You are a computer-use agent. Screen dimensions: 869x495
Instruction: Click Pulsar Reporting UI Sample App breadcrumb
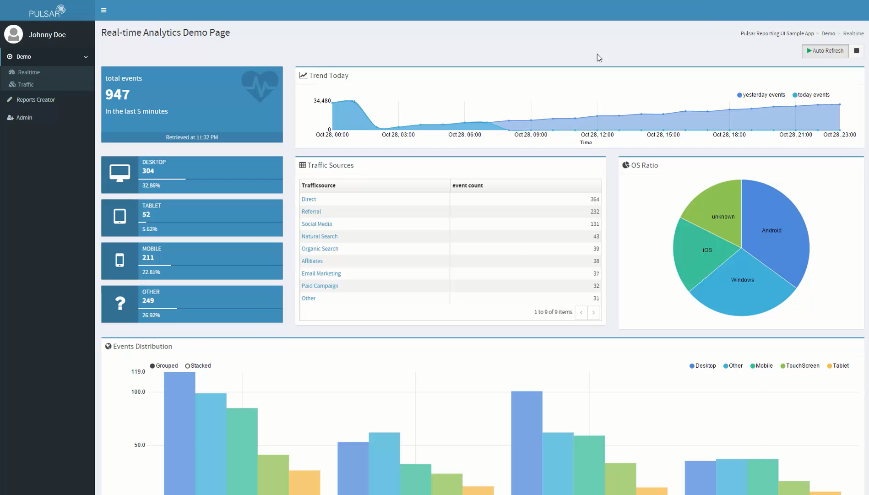pyautogui.click(x=777, y=33)
